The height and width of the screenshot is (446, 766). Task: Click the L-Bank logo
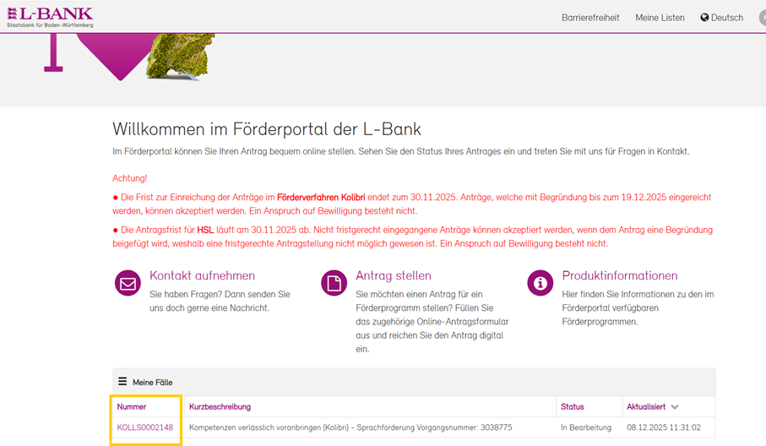[50, 16]
